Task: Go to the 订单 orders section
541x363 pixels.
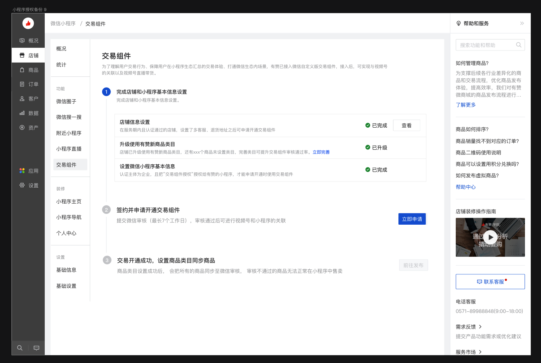Action: pyautogui.click(x=29, y=84)
